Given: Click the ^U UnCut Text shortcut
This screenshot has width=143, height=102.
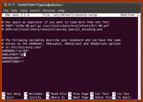Looking at the screenshot, I should coord(101,97).
